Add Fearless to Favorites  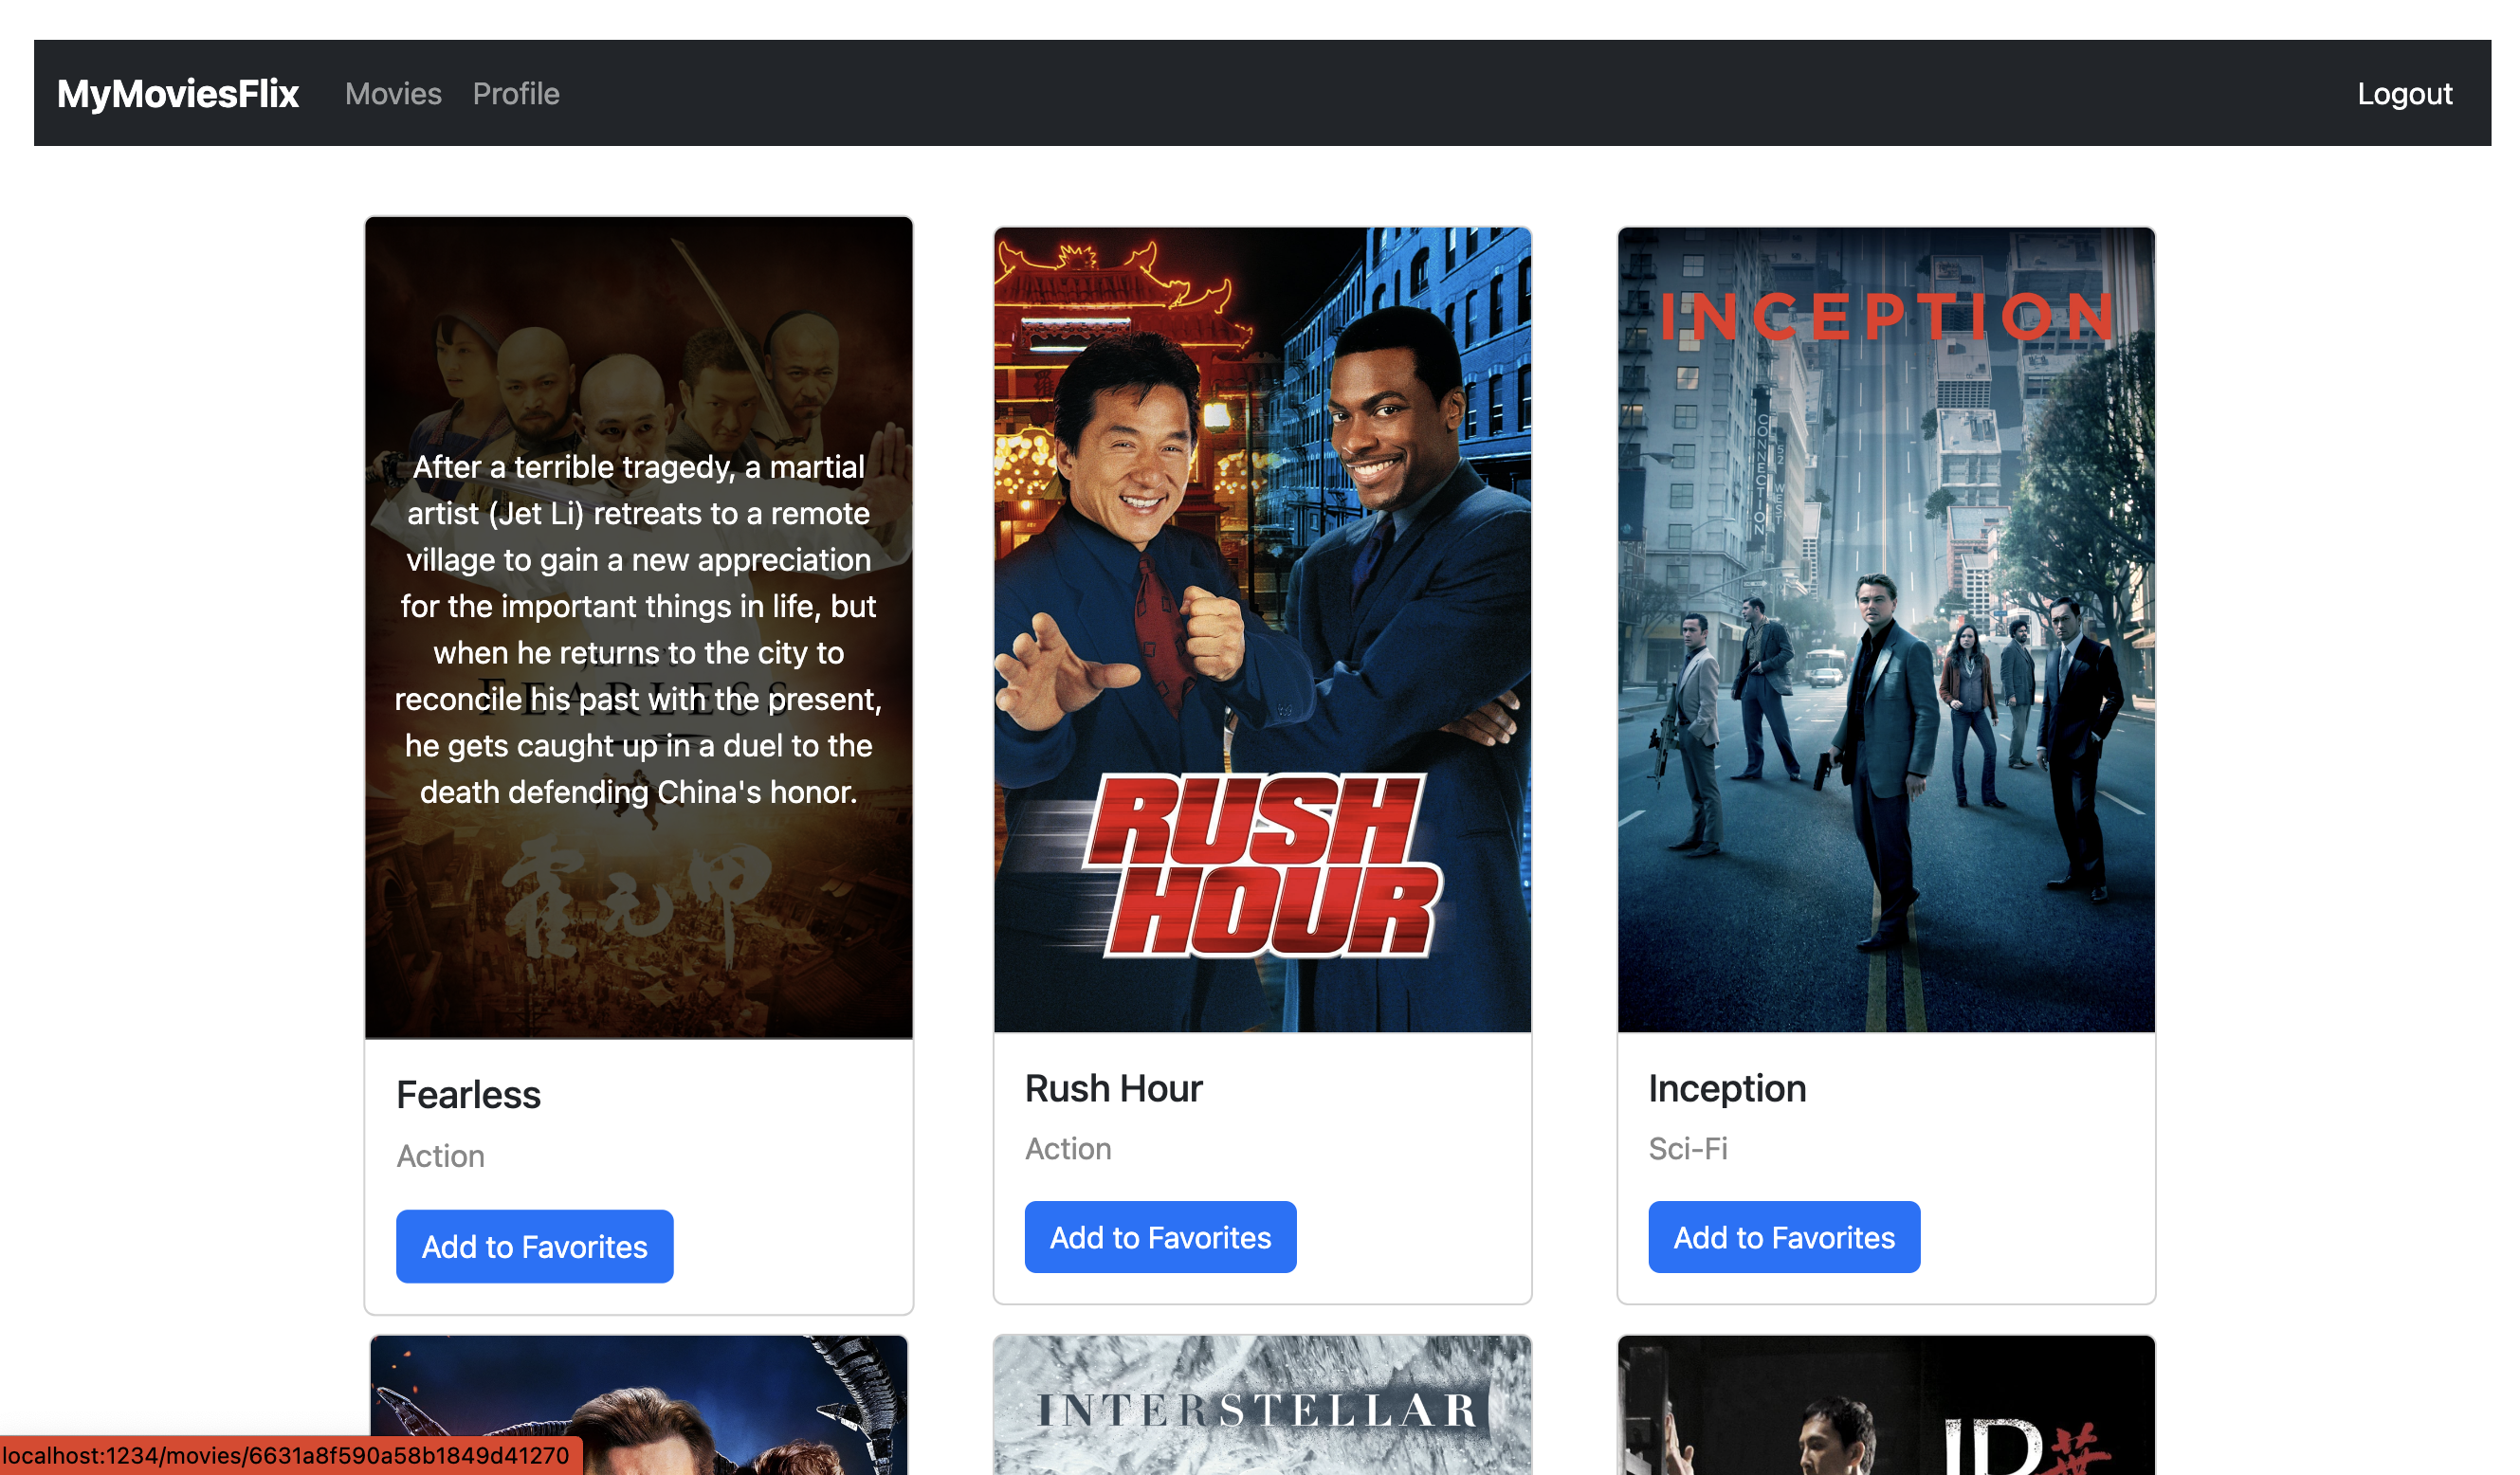tap(535, 1246)
